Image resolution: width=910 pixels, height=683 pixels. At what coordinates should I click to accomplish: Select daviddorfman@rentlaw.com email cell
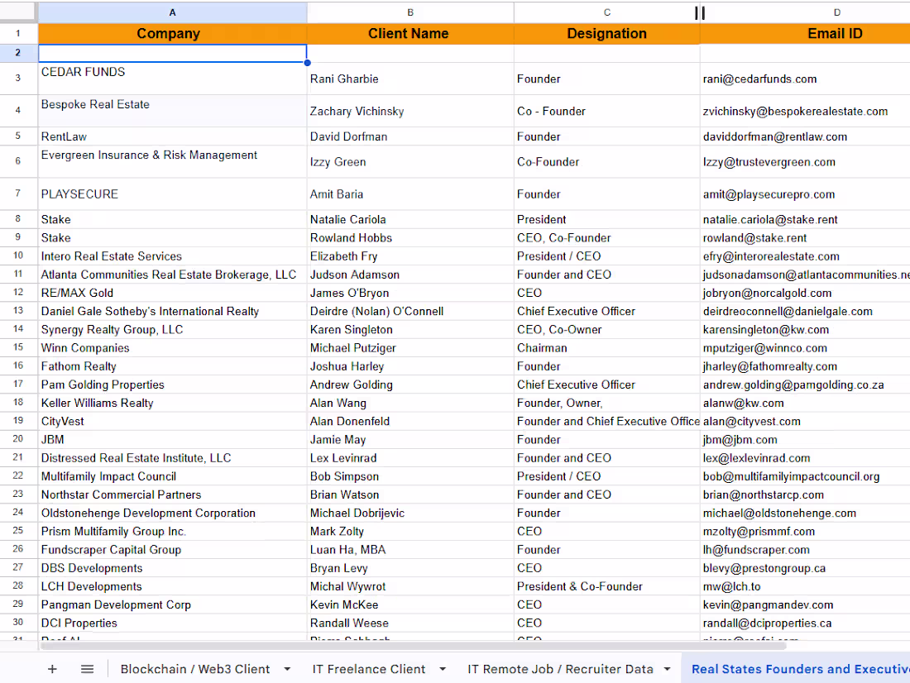(805, 136)
